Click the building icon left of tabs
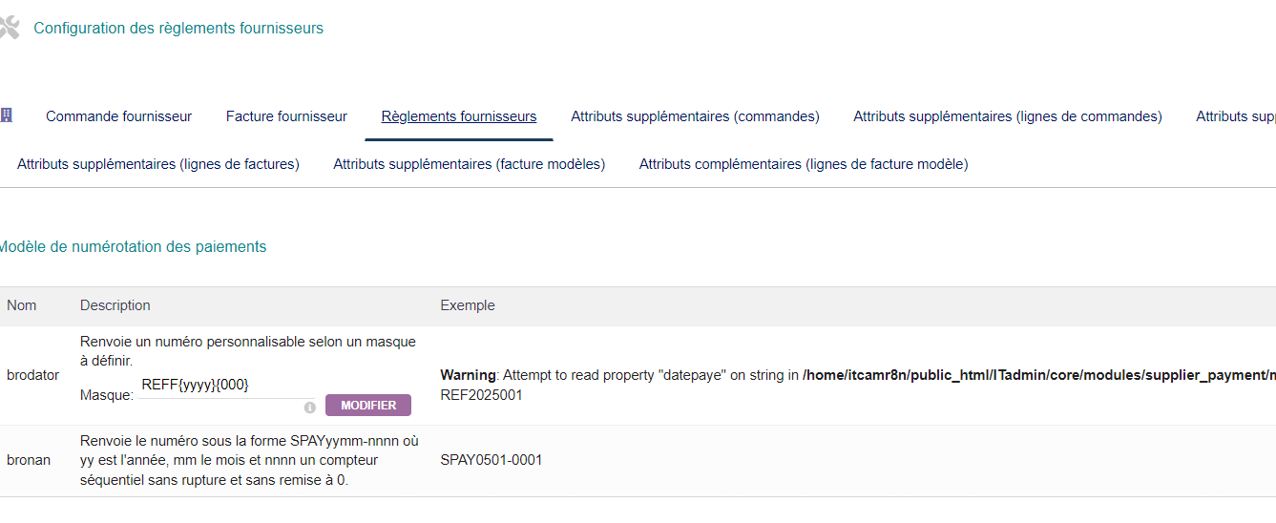 [7, 115]
